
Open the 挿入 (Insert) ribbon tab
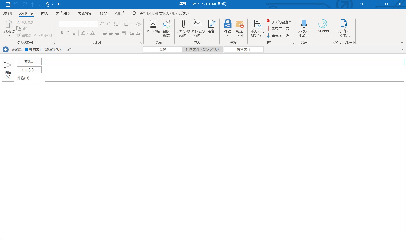coord(44,13)
